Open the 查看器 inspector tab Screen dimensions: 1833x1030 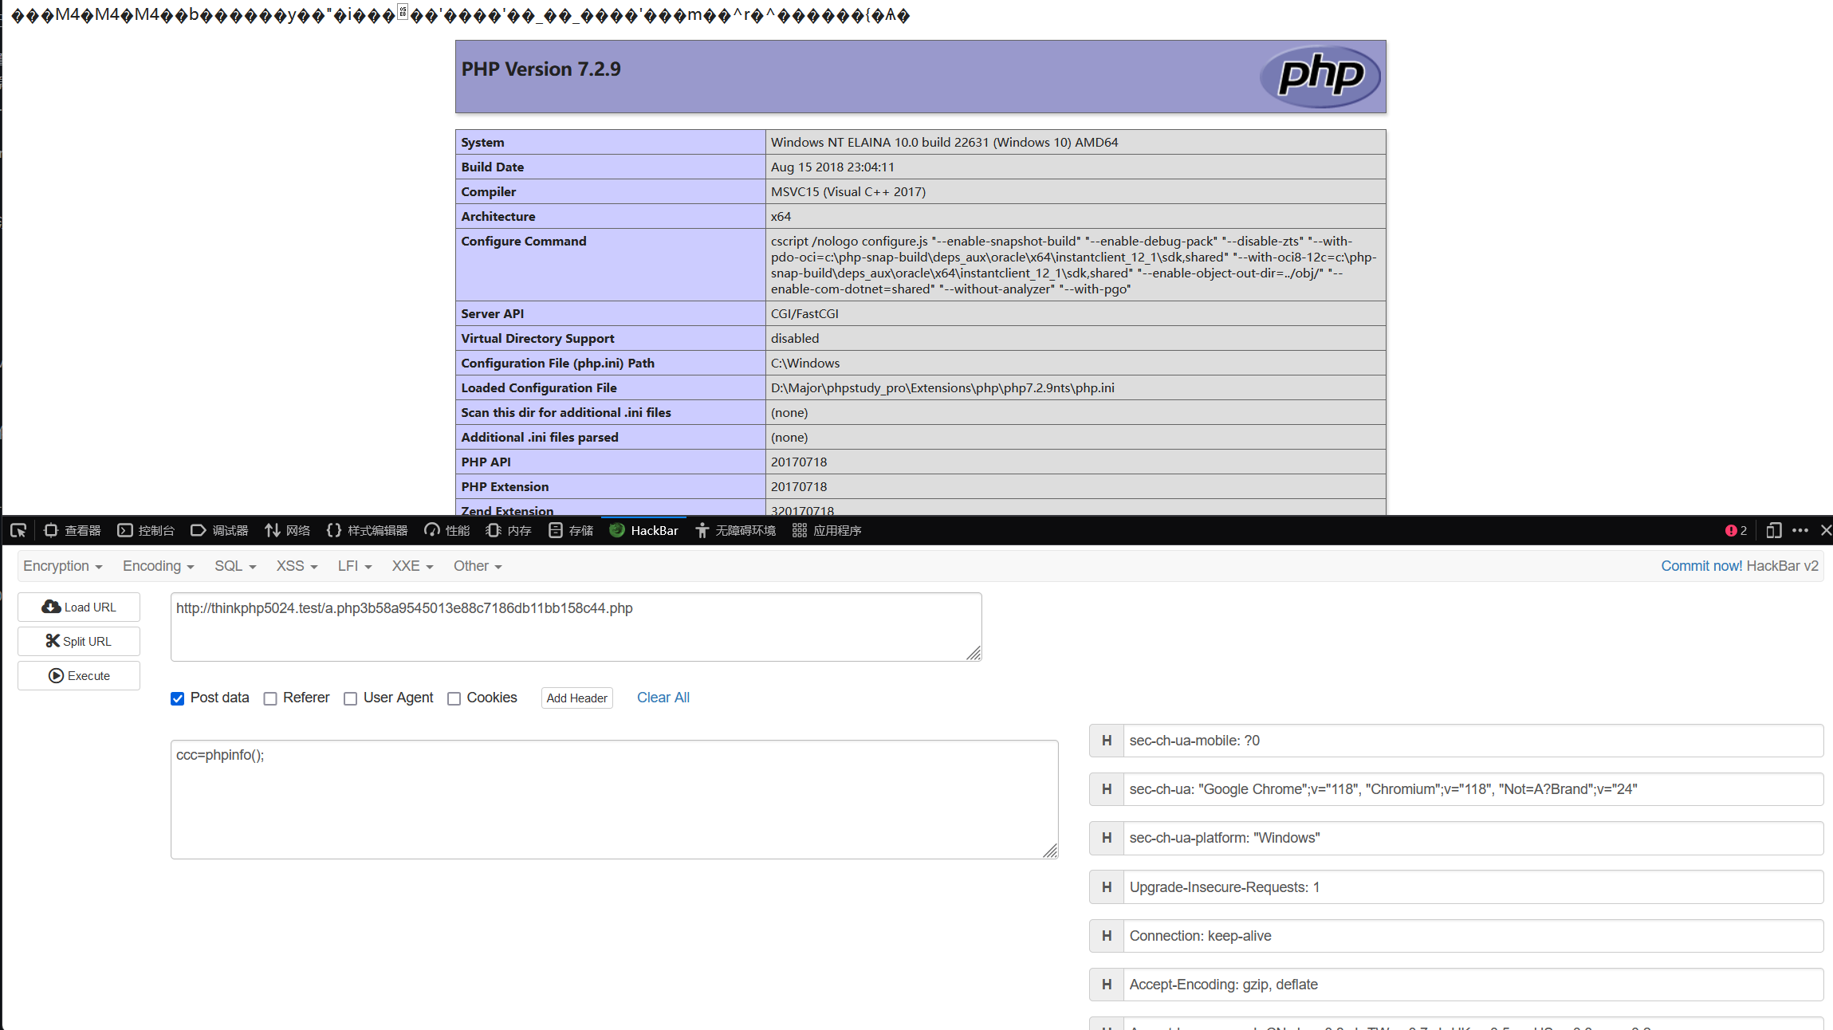(x=73, y=530)
